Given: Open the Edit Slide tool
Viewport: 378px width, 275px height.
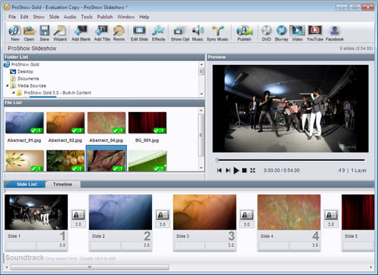Looking at the screenshot, I should [139, 33].
